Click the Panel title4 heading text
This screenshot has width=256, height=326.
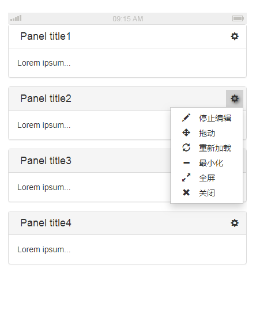[x=46, y=223]
